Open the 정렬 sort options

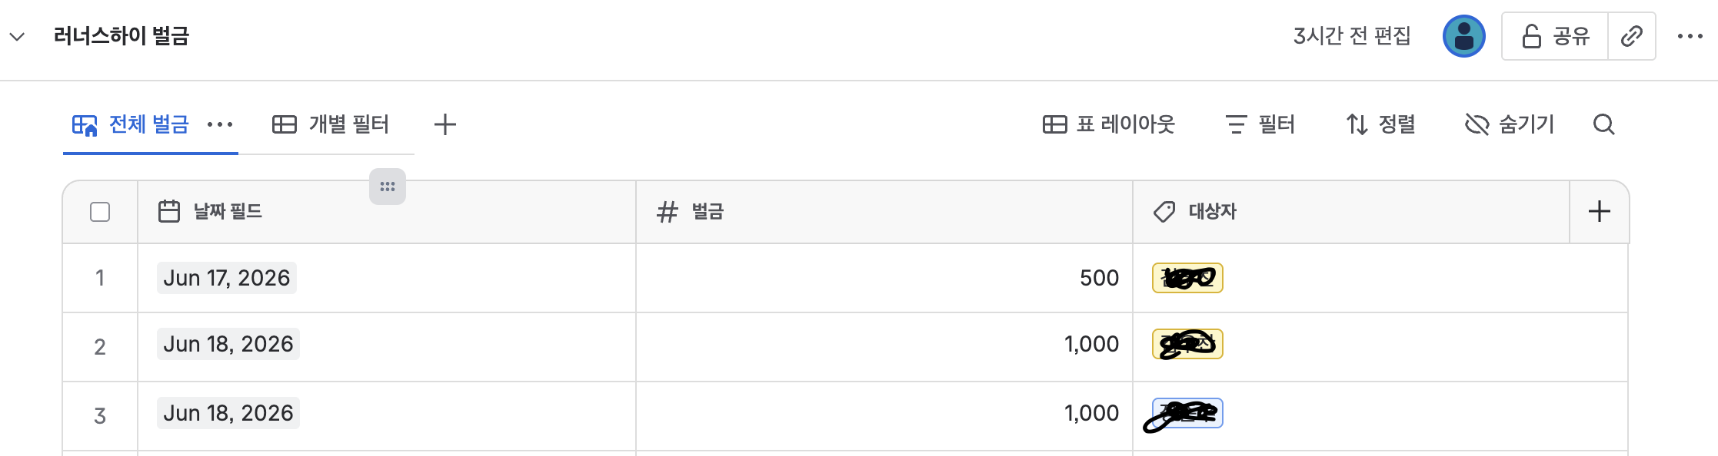click(x=1380, y=124)
